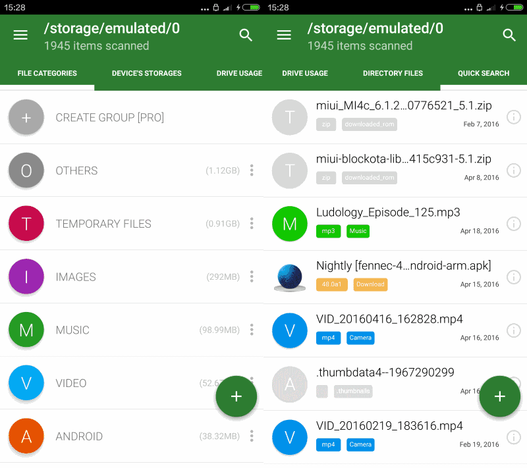Switch to Directory Files tab

tap(393, 73)
